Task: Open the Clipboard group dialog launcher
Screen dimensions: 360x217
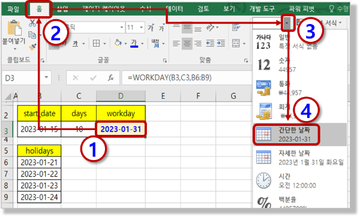Action: 43,61
